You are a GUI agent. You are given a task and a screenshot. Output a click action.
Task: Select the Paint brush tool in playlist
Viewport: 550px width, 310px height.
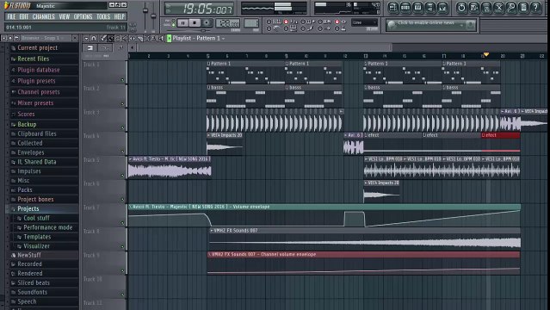pos(110,38)
